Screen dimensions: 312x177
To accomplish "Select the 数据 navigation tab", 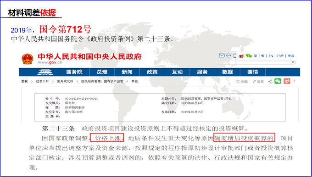I will click(x=228, y=72).
